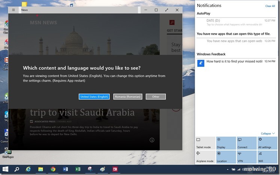The image size is (280, 175).
Task: Open File Explorer from the taskbar
Action: click(40, 169)
